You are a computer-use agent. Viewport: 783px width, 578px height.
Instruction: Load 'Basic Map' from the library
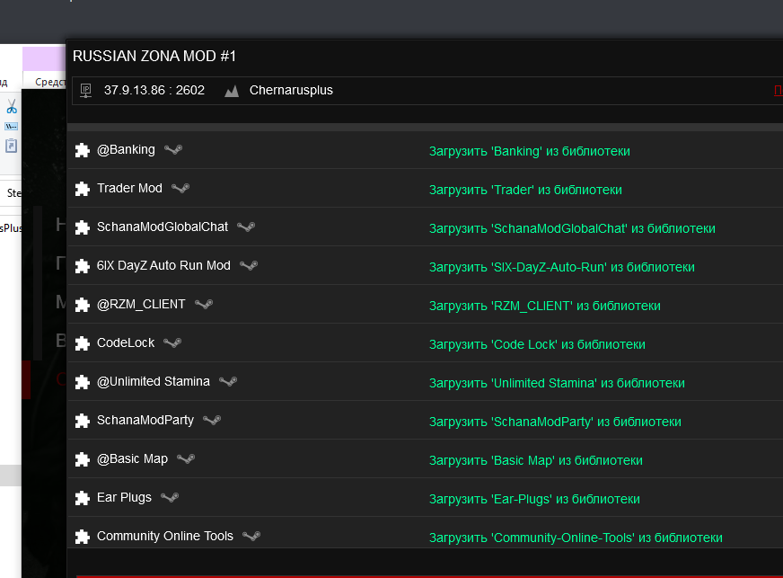click(535, 460)
